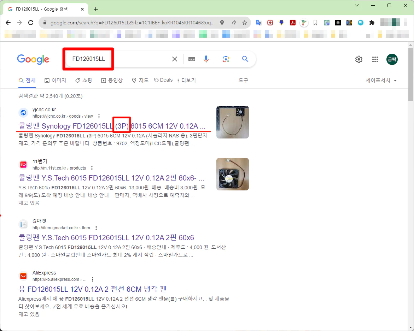Screen dimensions: 414x331
Task: Reload the current page
Action: [31, 23]
